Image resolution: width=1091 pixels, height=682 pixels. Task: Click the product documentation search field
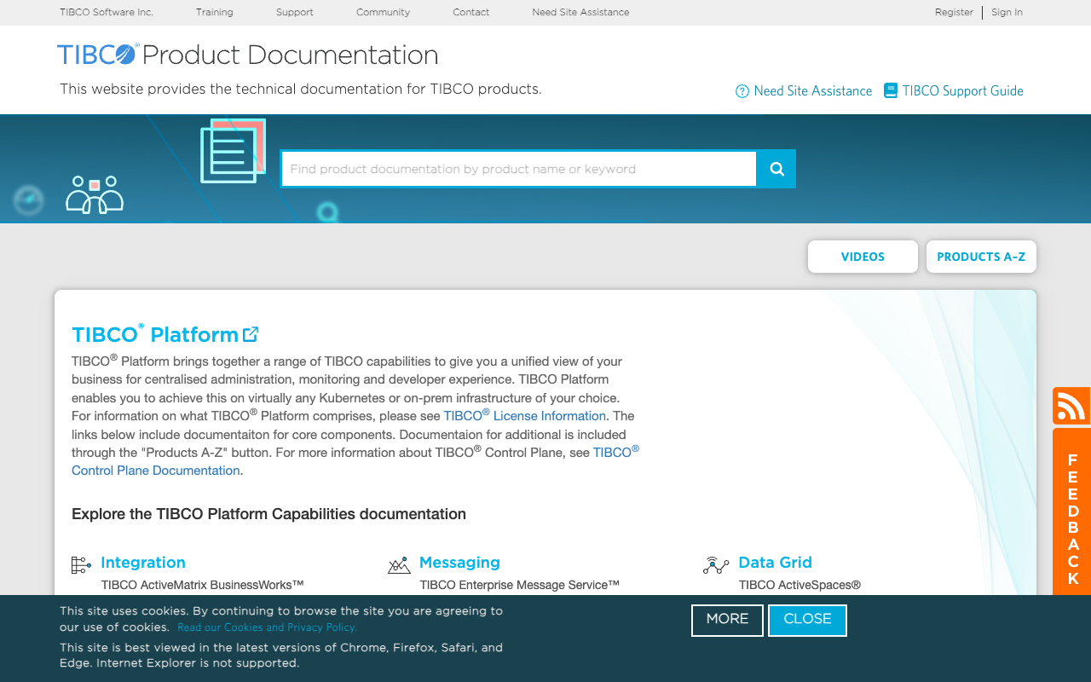[x=519, y=169]
